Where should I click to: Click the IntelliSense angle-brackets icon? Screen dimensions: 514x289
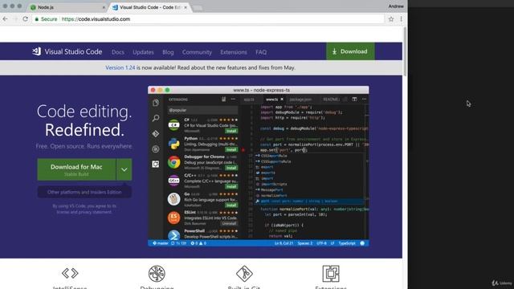pos(70,273)
